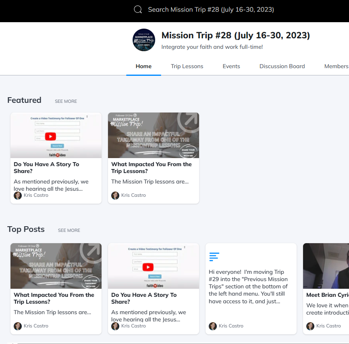Switch to the Home tab
The width and height of the screenshot is (349, 344).
143,66
